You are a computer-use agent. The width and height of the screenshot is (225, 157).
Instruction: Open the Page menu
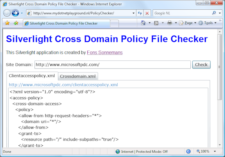(188, 23)
